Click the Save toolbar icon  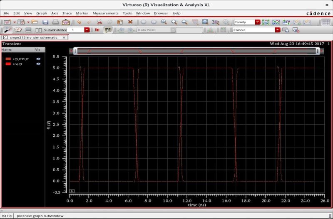coord(45,22)
